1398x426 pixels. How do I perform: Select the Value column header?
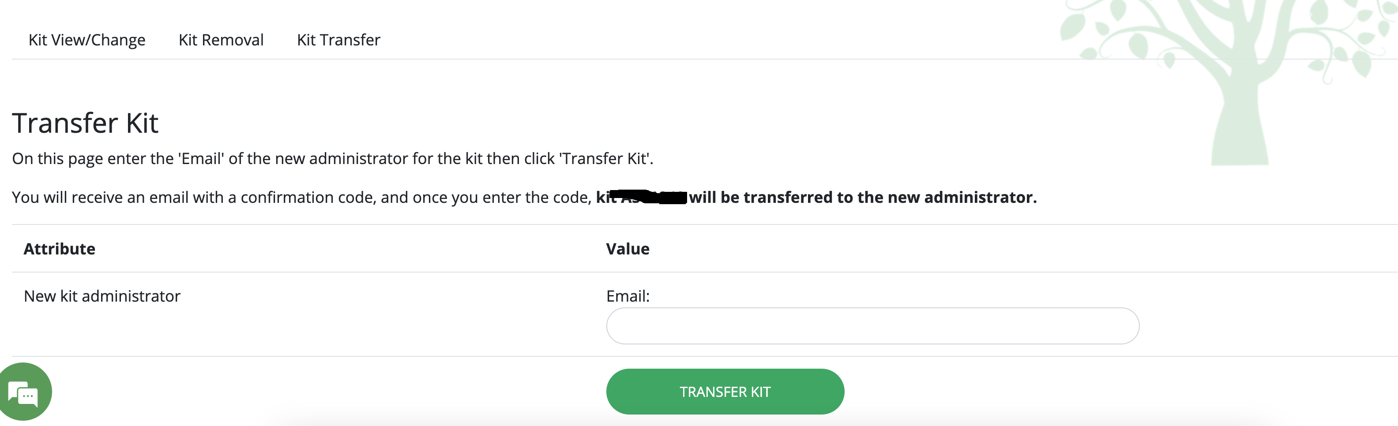coord(628,249)
